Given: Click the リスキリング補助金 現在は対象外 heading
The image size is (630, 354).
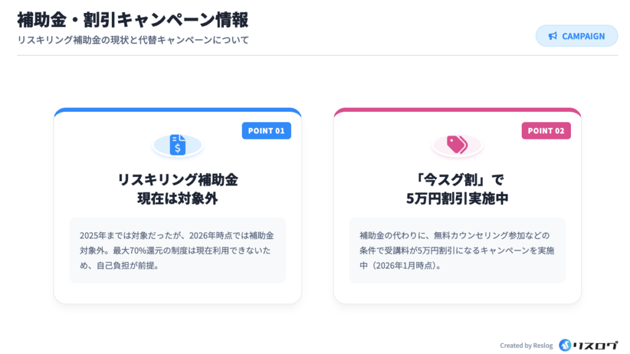Looking at the screenshot, I should 178,189.
